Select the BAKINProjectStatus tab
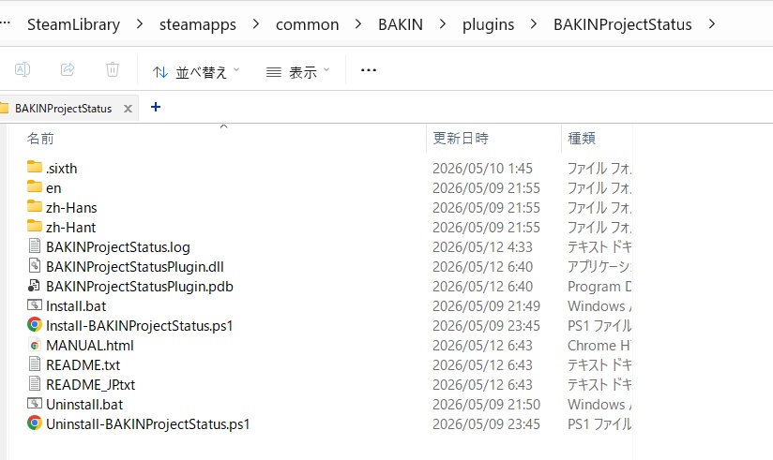 pos(63,109)
